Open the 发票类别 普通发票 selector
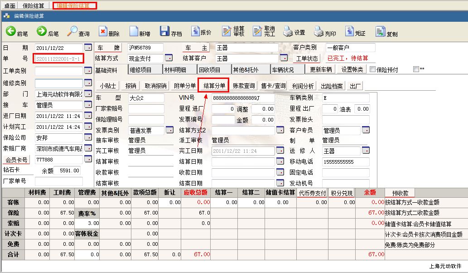This screenshot has height=273, width=468. pyautogui.click(x=169, y=131)
